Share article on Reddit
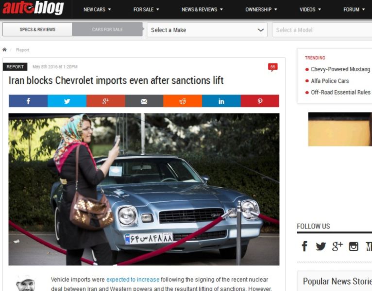This screenshot has height=291, width=372. click(x=183, y=101)
